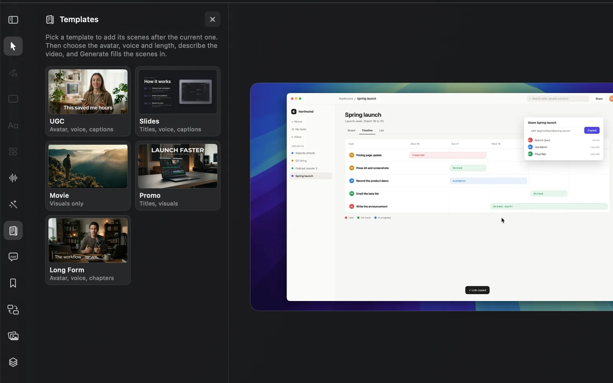This screenshot has height=383, width=613.
Task: Open the magic wand effects tool
Action: click(x=13, y=204)
